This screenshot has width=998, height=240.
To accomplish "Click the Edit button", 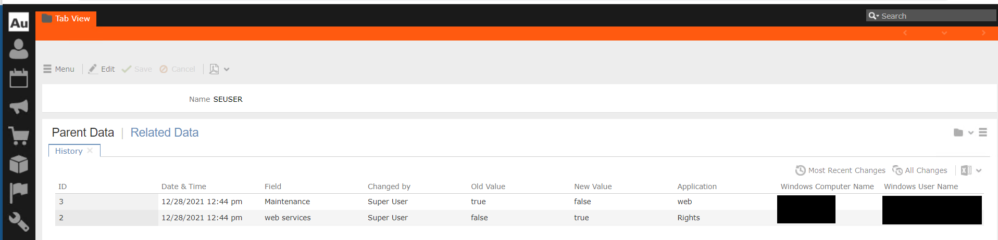I will tap(102, 69).
